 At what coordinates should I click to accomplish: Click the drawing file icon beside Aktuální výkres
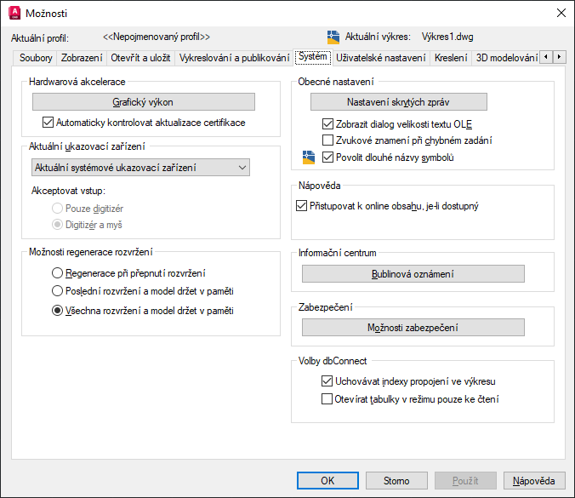tap(333, 37)
